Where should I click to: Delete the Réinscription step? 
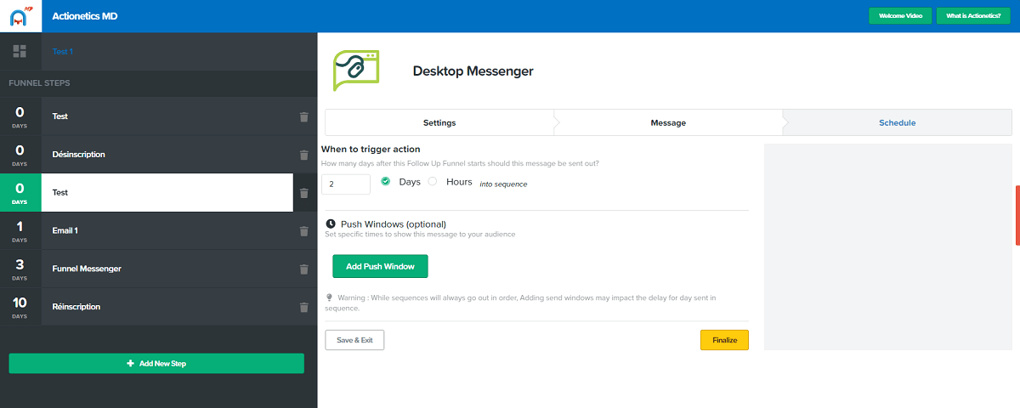(304, 308)
